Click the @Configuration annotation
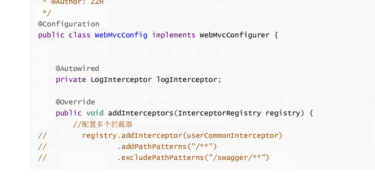Screen dimensions: 375x190 tap(69, 24)
